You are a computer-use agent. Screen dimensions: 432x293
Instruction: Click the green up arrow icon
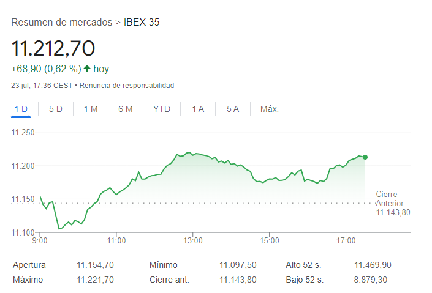tap(87, 69)
